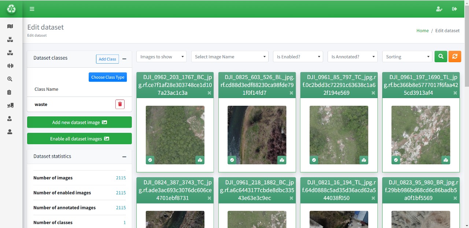Go to Home via breadcrumb link

[422, 31]
